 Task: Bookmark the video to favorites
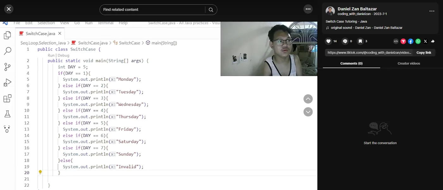pos(360,41)
